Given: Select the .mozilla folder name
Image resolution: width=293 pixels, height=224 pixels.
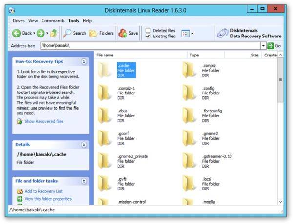Looking at the screenshot, I should point(209,202).
